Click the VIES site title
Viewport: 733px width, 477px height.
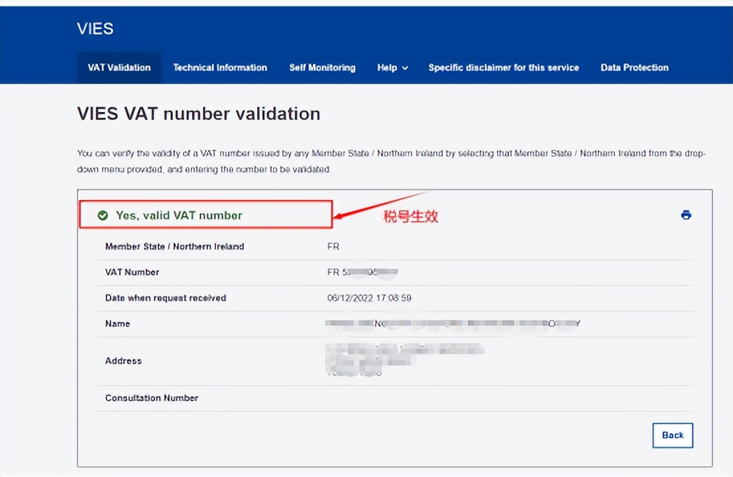[95, 28]
